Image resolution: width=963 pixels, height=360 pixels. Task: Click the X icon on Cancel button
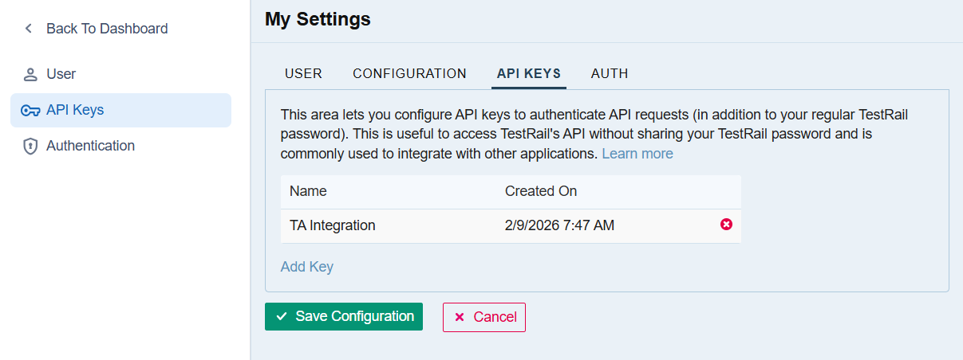[460, 317]
